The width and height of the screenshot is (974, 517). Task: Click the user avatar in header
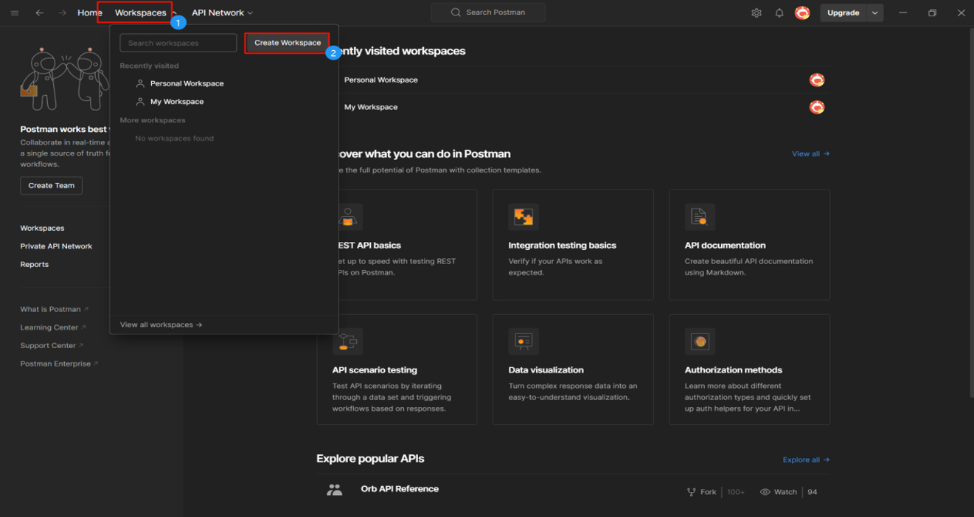[x=802, y=13]
